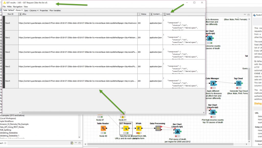The width and height of the screenshot is (262, 148).
Task: Select the Data Processing metanode icon
Action: [x=158, y=128]
